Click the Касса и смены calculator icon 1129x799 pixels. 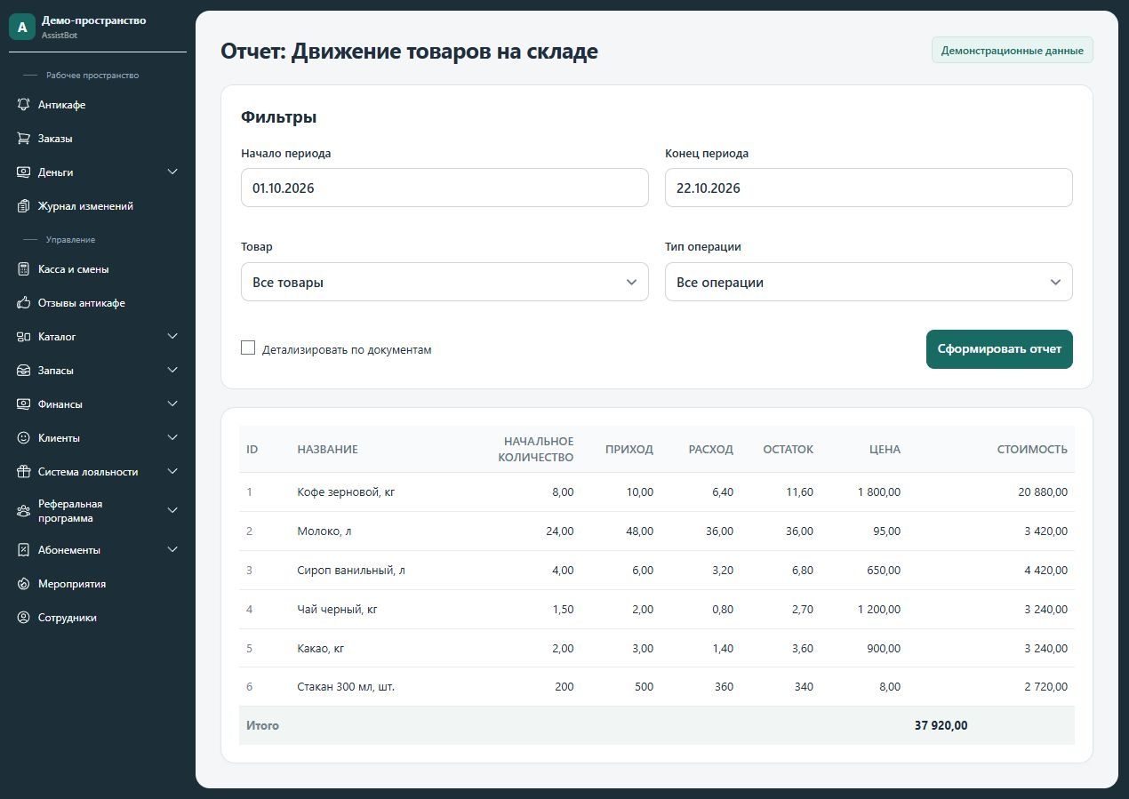coord(24,269)
